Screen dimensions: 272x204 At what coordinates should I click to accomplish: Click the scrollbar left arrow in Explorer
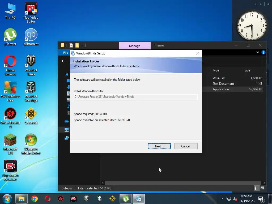coord(103,183)
